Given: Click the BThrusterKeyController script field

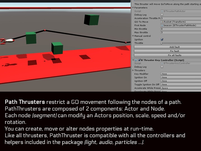Looking at the screenshot, I should click(x=181, y=63).
